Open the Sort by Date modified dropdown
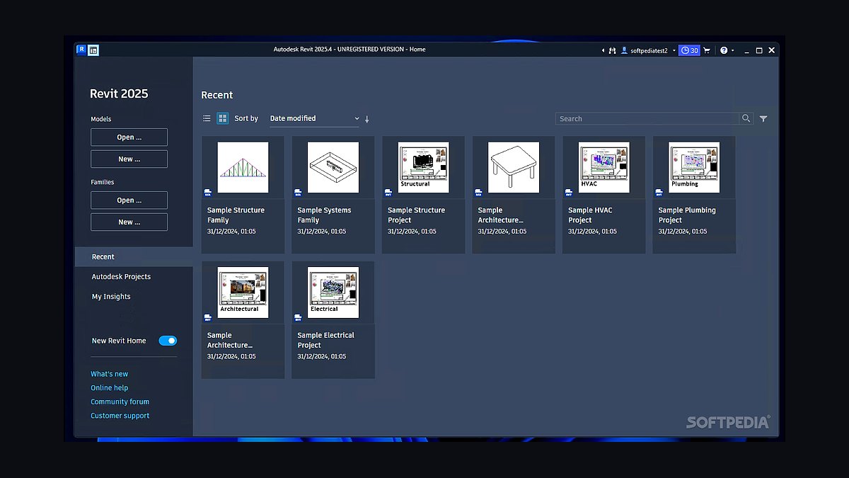Viewport: 849px width, 478px height. (x=315, y=118)
